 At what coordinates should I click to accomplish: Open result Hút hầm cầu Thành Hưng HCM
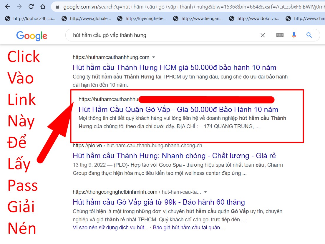(175, 67)
